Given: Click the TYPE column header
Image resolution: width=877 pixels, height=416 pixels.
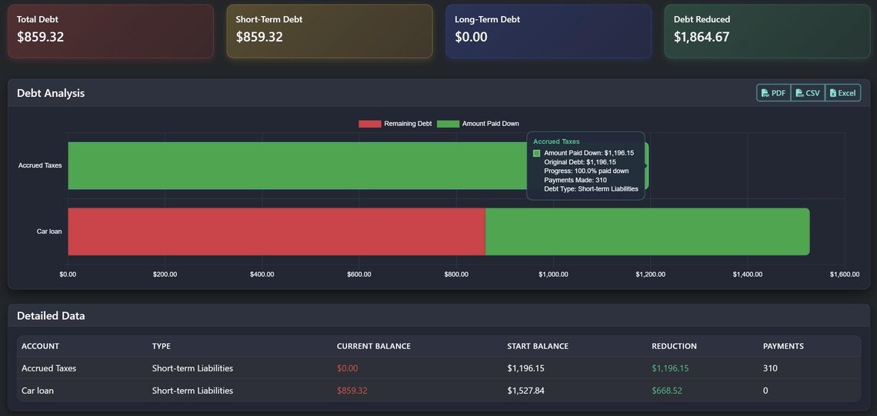Looking at the screenshot, I should (161, 346).
